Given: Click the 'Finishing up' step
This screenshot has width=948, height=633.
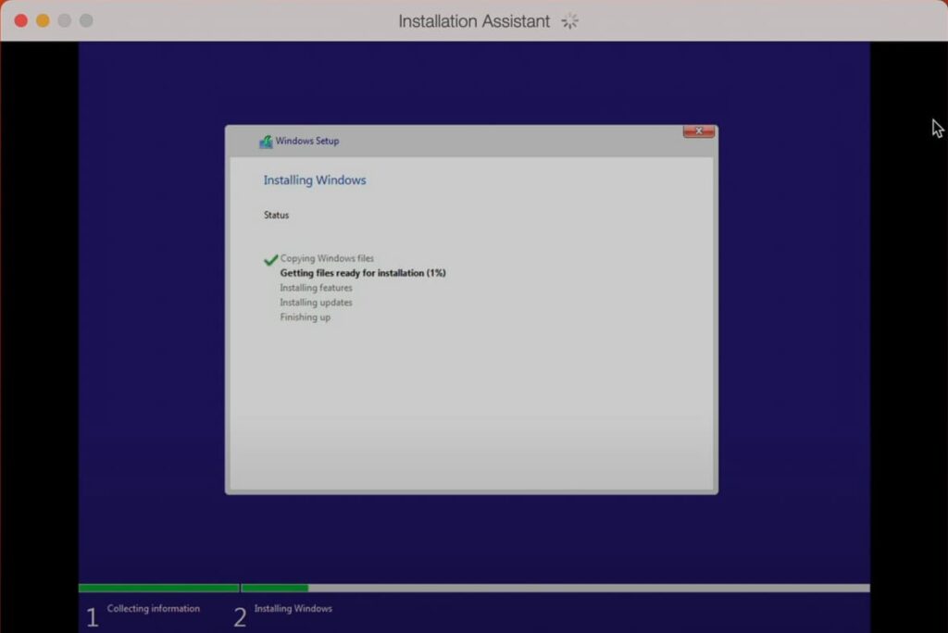Looking at the screenshot, I should click(x=305, y=317).
